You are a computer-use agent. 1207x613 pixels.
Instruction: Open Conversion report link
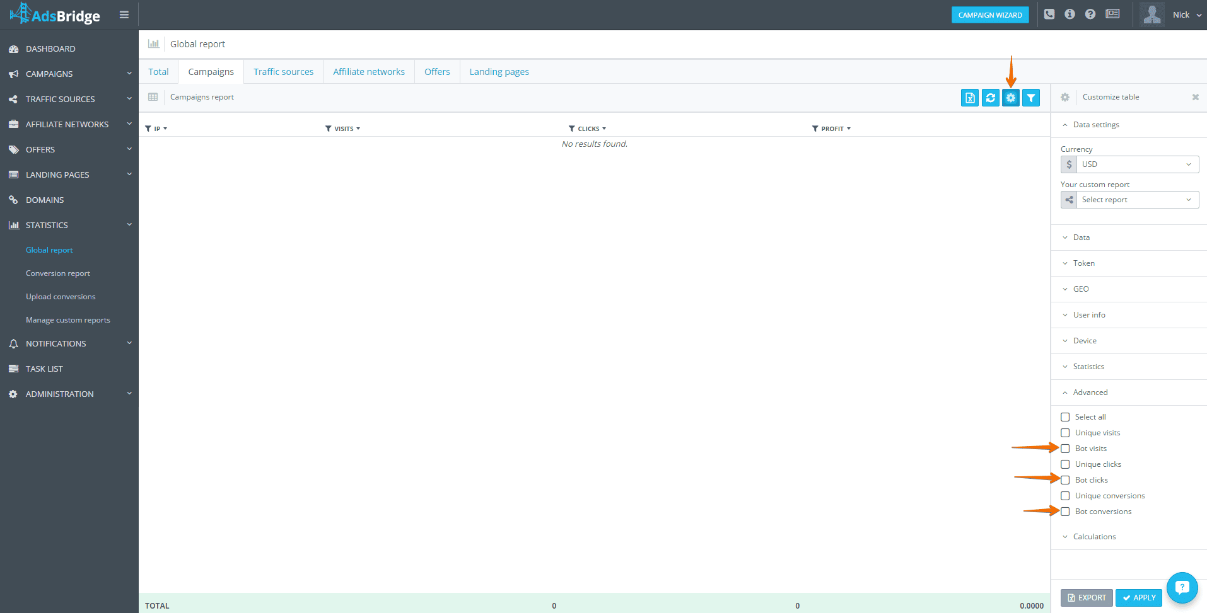58,273
